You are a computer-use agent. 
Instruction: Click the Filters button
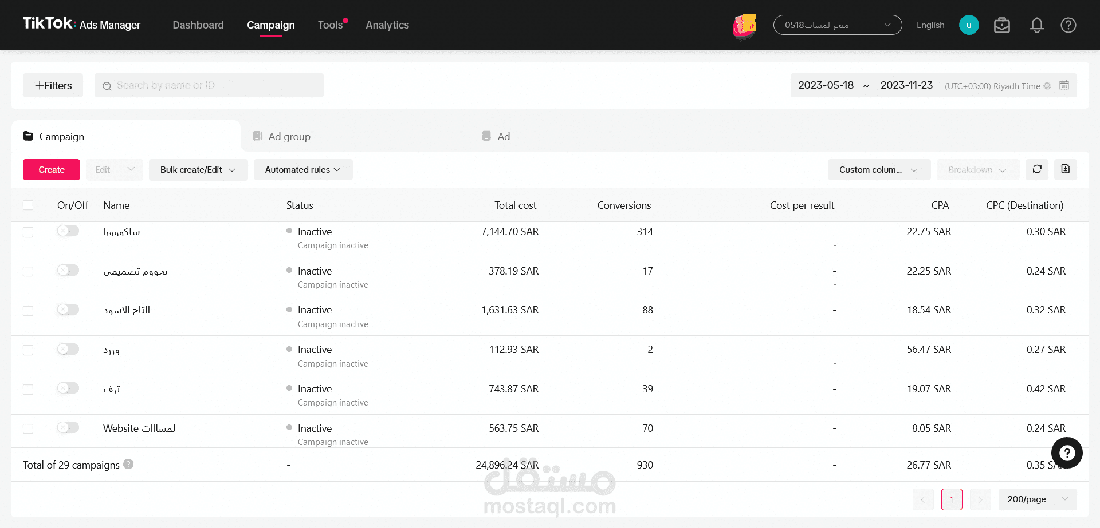click(53, 86)
